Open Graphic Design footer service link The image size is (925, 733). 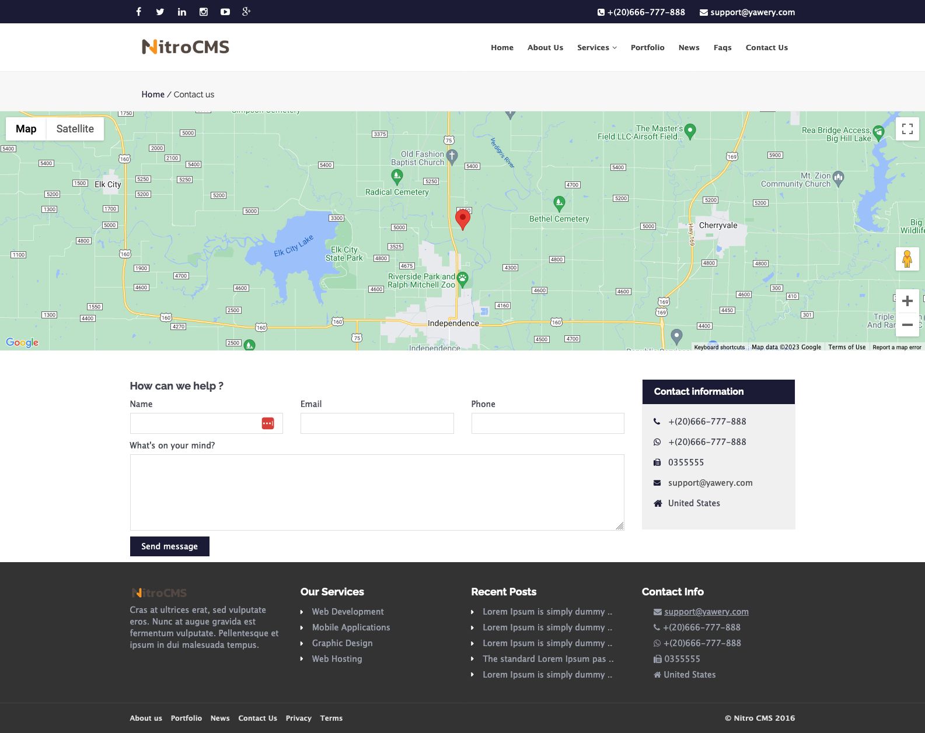[342, 643]
